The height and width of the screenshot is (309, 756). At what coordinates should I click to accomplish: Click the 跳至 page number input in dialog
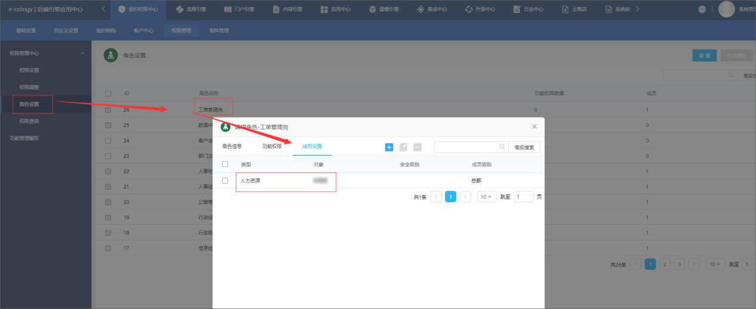tap(523, 196)
